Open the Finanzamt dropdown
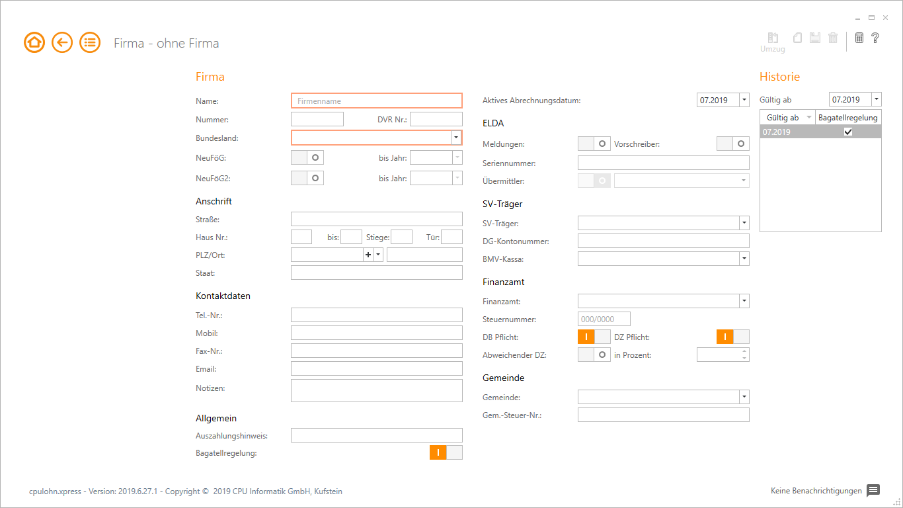The height and width of the screenshot is (508, 903). tap(744, 301)
